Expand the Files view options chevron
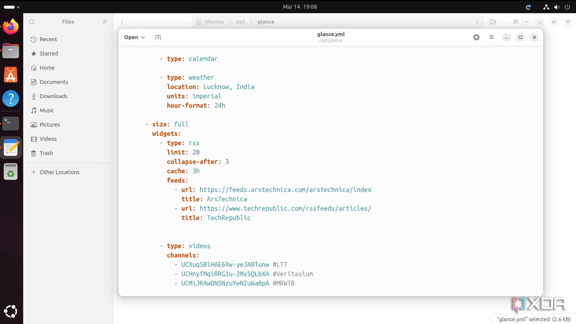 [x=527, y=22]
